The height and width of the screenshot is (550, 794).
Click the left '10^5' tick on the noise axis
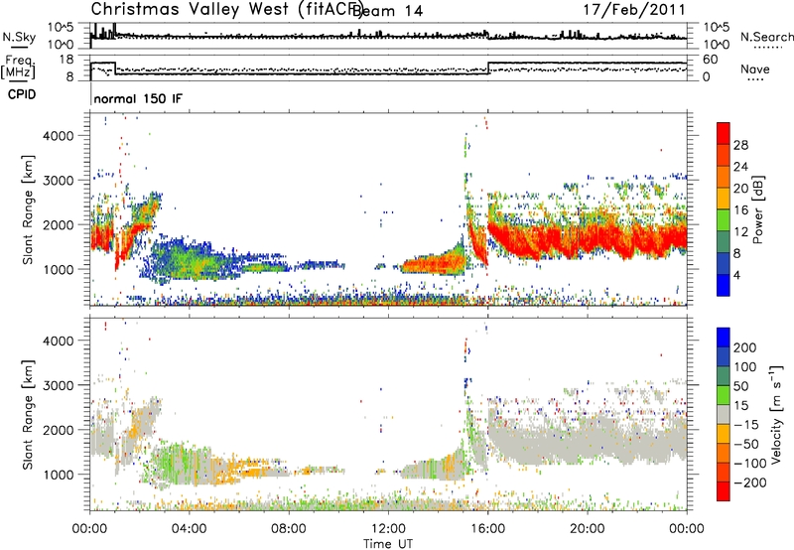tap(61, 27)
